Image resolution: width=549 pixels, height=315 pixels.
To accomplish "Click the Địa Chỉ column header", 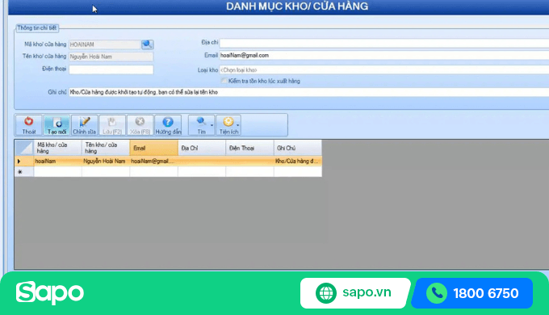I will tap(202, 148).
